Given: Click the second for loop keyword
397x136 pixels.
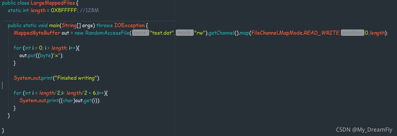Looking at the screenshot, I should 17,93.
